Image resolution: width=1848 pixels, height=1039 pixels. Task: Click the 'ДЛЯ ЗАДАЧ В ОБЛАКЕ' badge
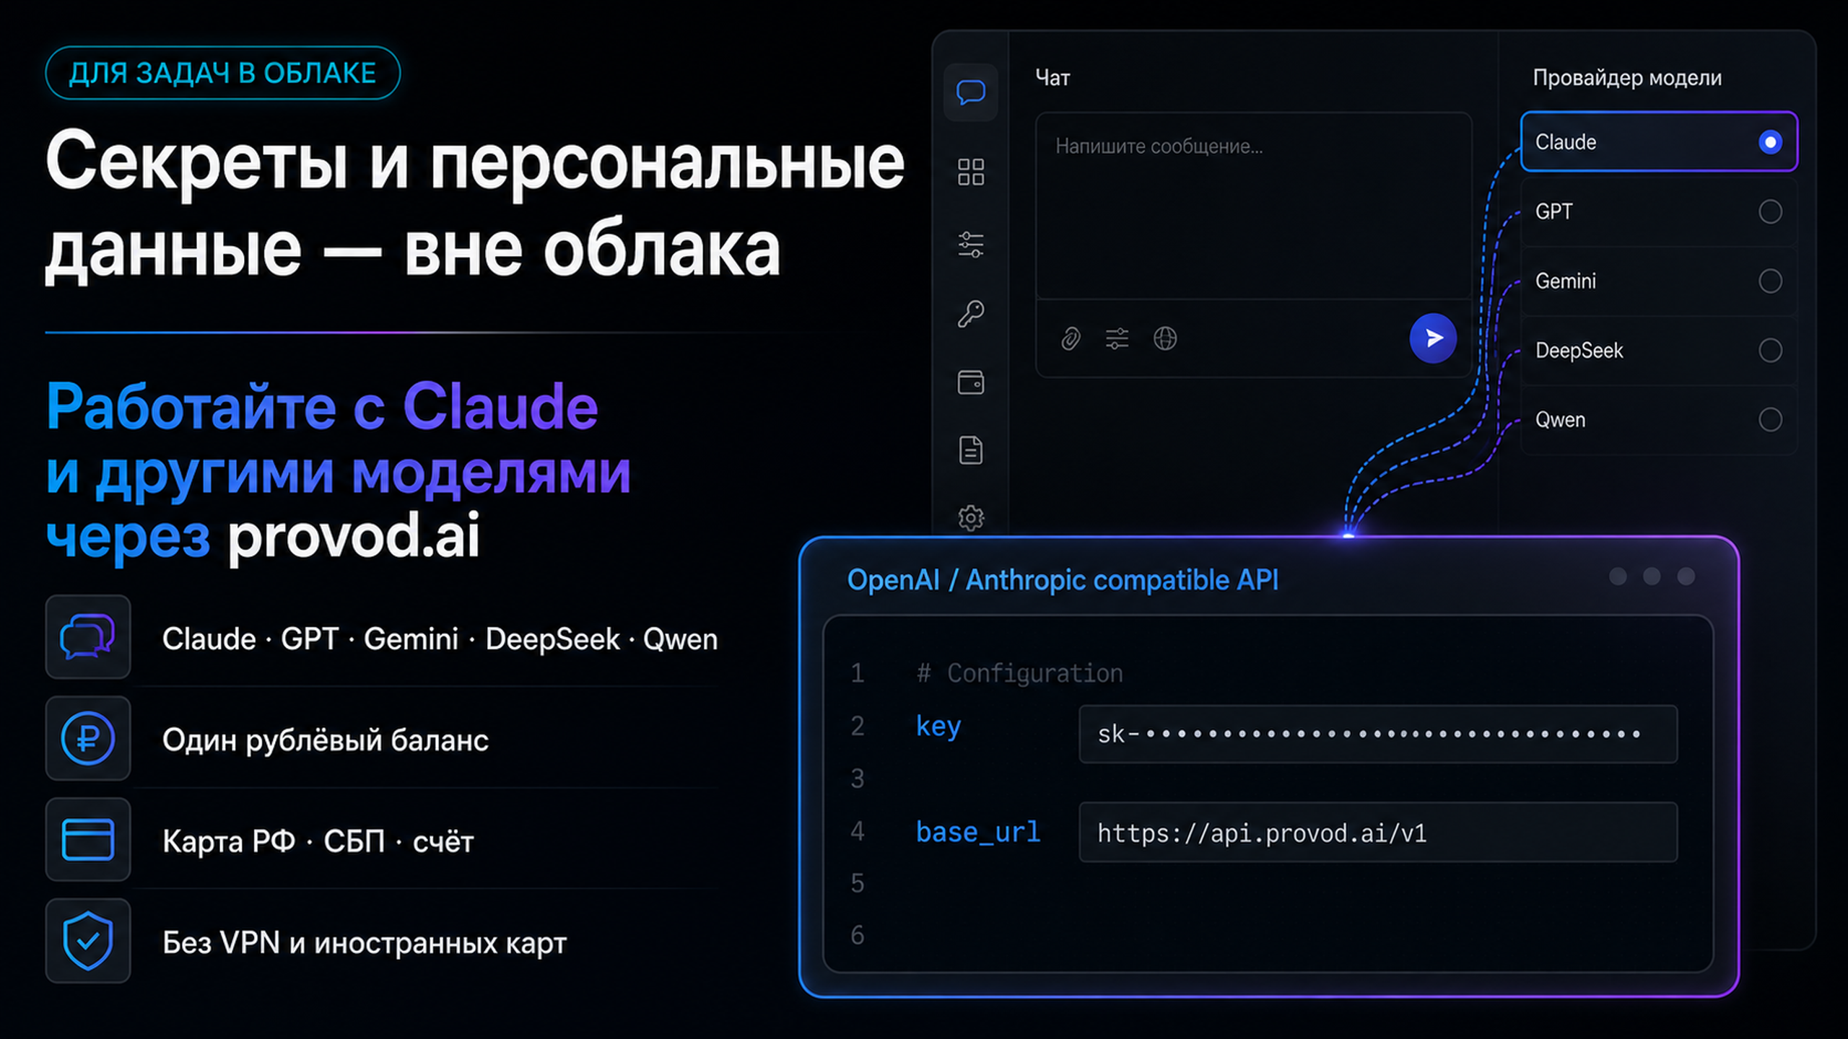point(222,73)
